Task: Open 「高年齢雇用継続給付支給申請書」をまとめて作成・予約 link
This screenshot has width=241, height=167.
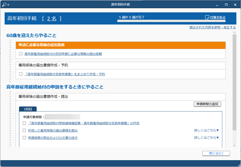Action: click(x=65, y=74)
